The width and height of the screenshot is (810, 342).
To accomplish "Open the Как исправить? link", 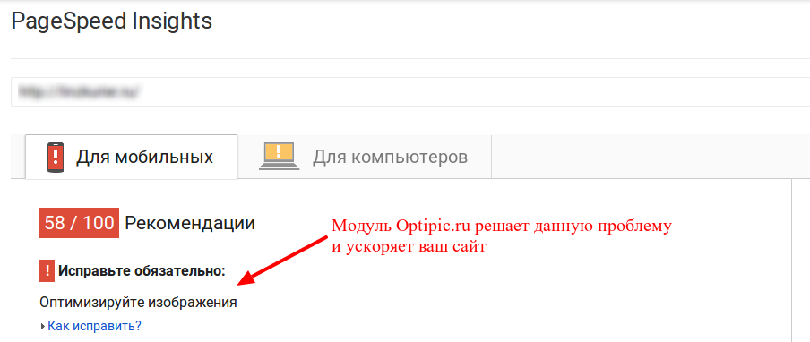I will click(x=95, y=326).
